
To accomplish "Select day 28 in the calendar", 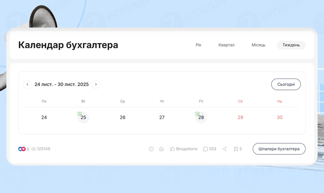I will (201, 117).
